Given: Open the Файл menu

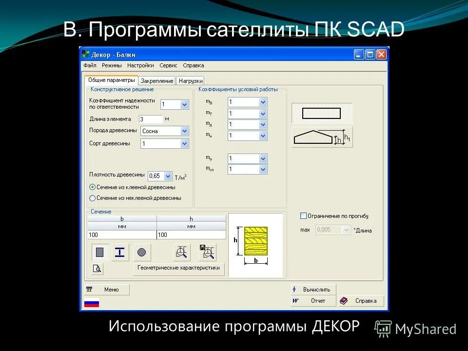Looking at the screenshot, I should pos(90,65).
